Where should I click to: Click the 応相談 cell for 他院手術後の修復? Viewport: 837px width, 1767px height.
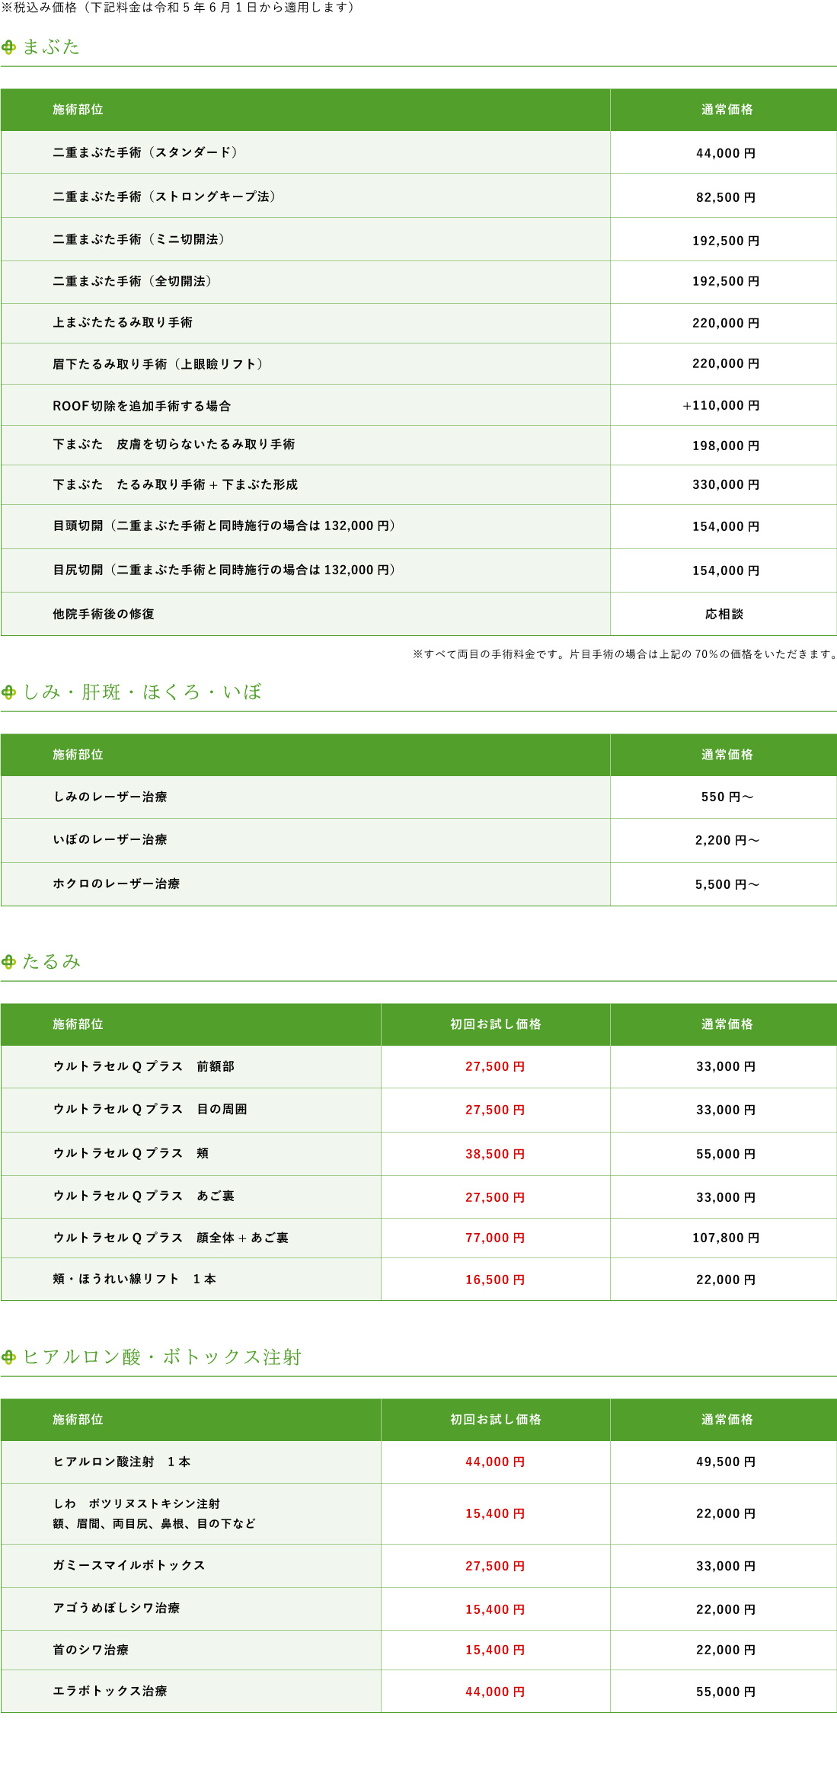click(x=724, y=614)
